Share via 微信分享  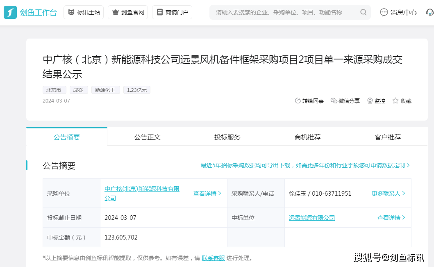345,101
